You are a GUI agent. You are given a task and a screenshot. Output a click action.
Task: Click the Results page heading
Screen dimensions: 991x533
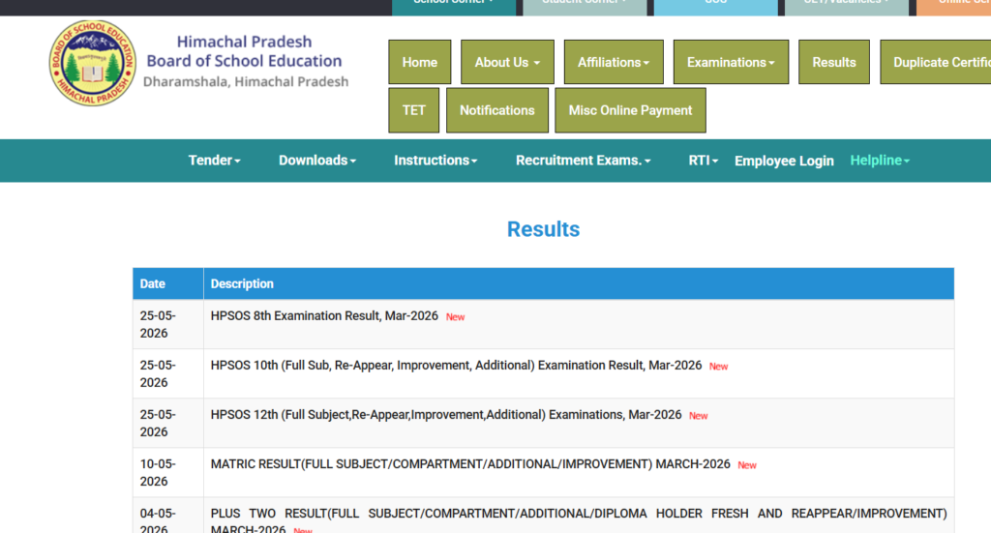click(543, 229)
